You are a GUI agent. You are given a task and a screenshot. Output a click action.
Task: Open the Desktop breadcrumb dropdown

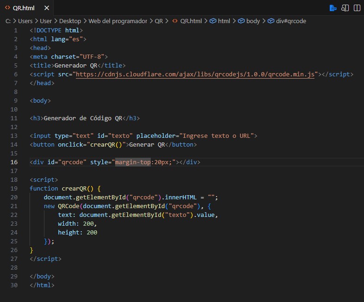[x=70, y=21]
